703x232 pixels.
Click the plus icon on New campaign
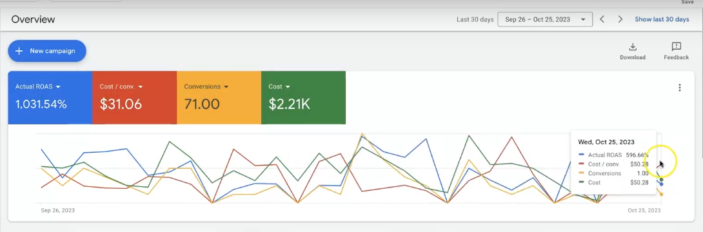tap(19, 51)
